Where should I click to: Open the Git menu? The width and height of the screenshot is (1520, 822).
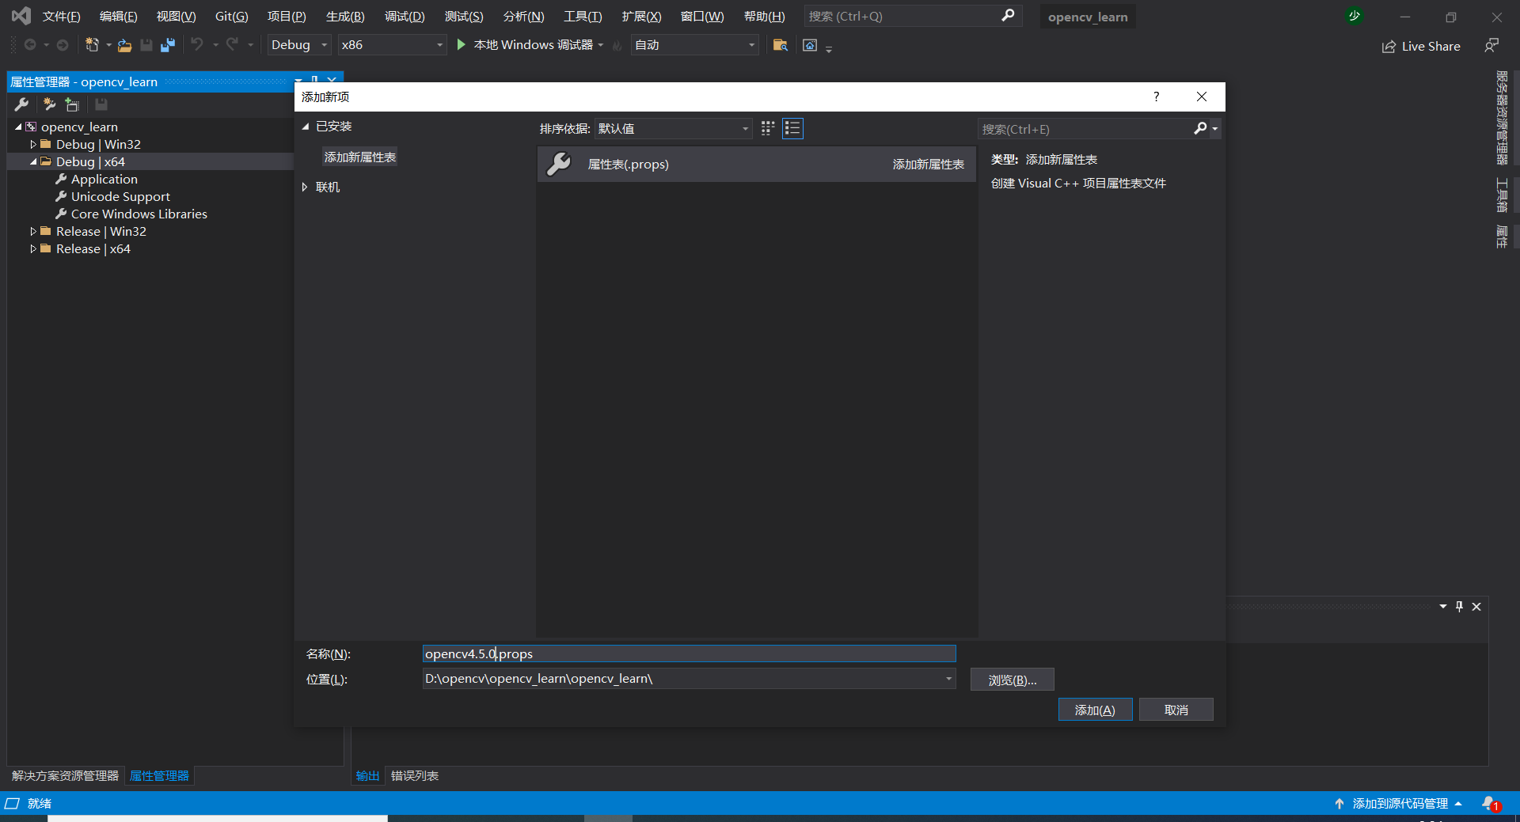pyautogui.click(x=230, y=16)
